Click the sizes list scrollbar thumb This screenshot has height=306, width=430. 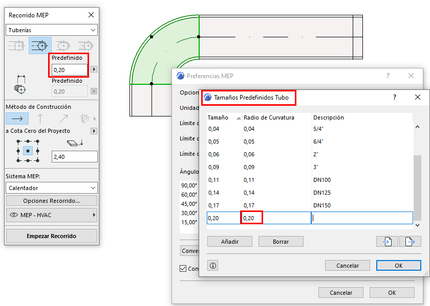coord(417,188)
